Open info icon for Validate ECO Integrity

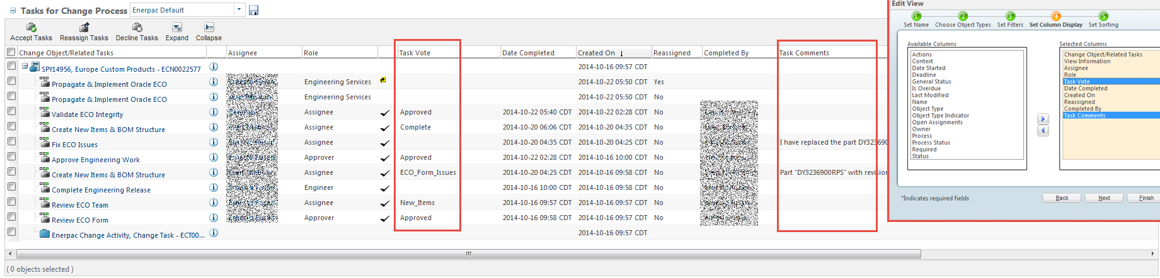214,112
